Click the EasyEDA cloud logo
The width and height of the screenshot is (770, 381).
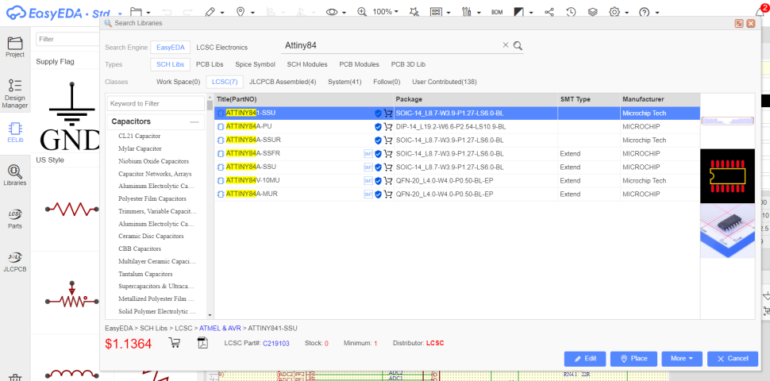click(x=17, y=12)
